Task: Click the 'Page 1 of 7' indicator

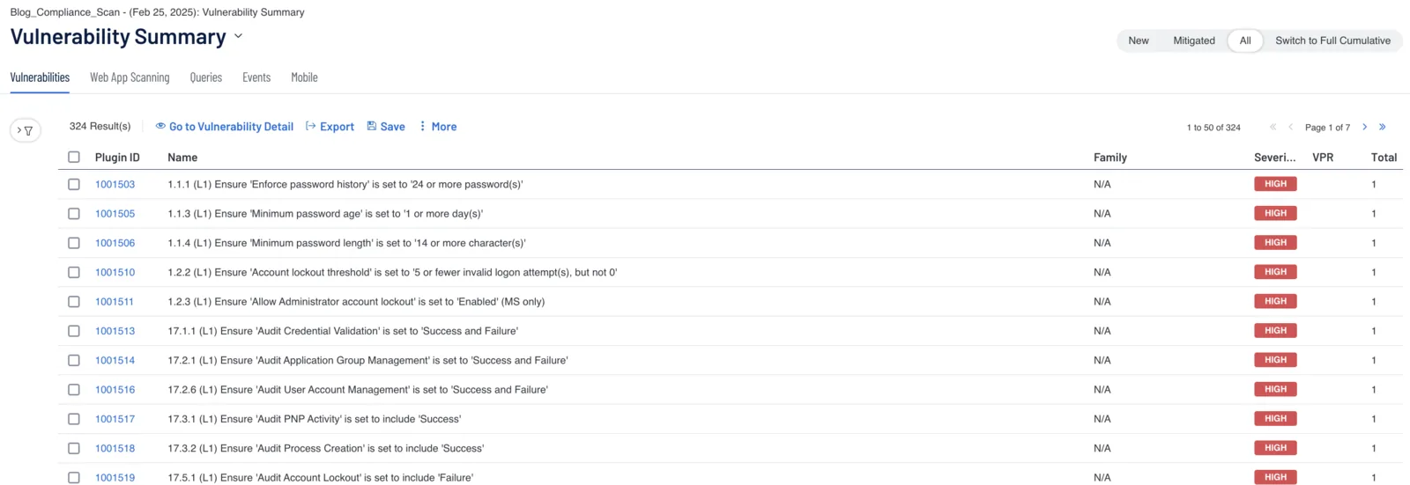Action: coord(1327,128)
